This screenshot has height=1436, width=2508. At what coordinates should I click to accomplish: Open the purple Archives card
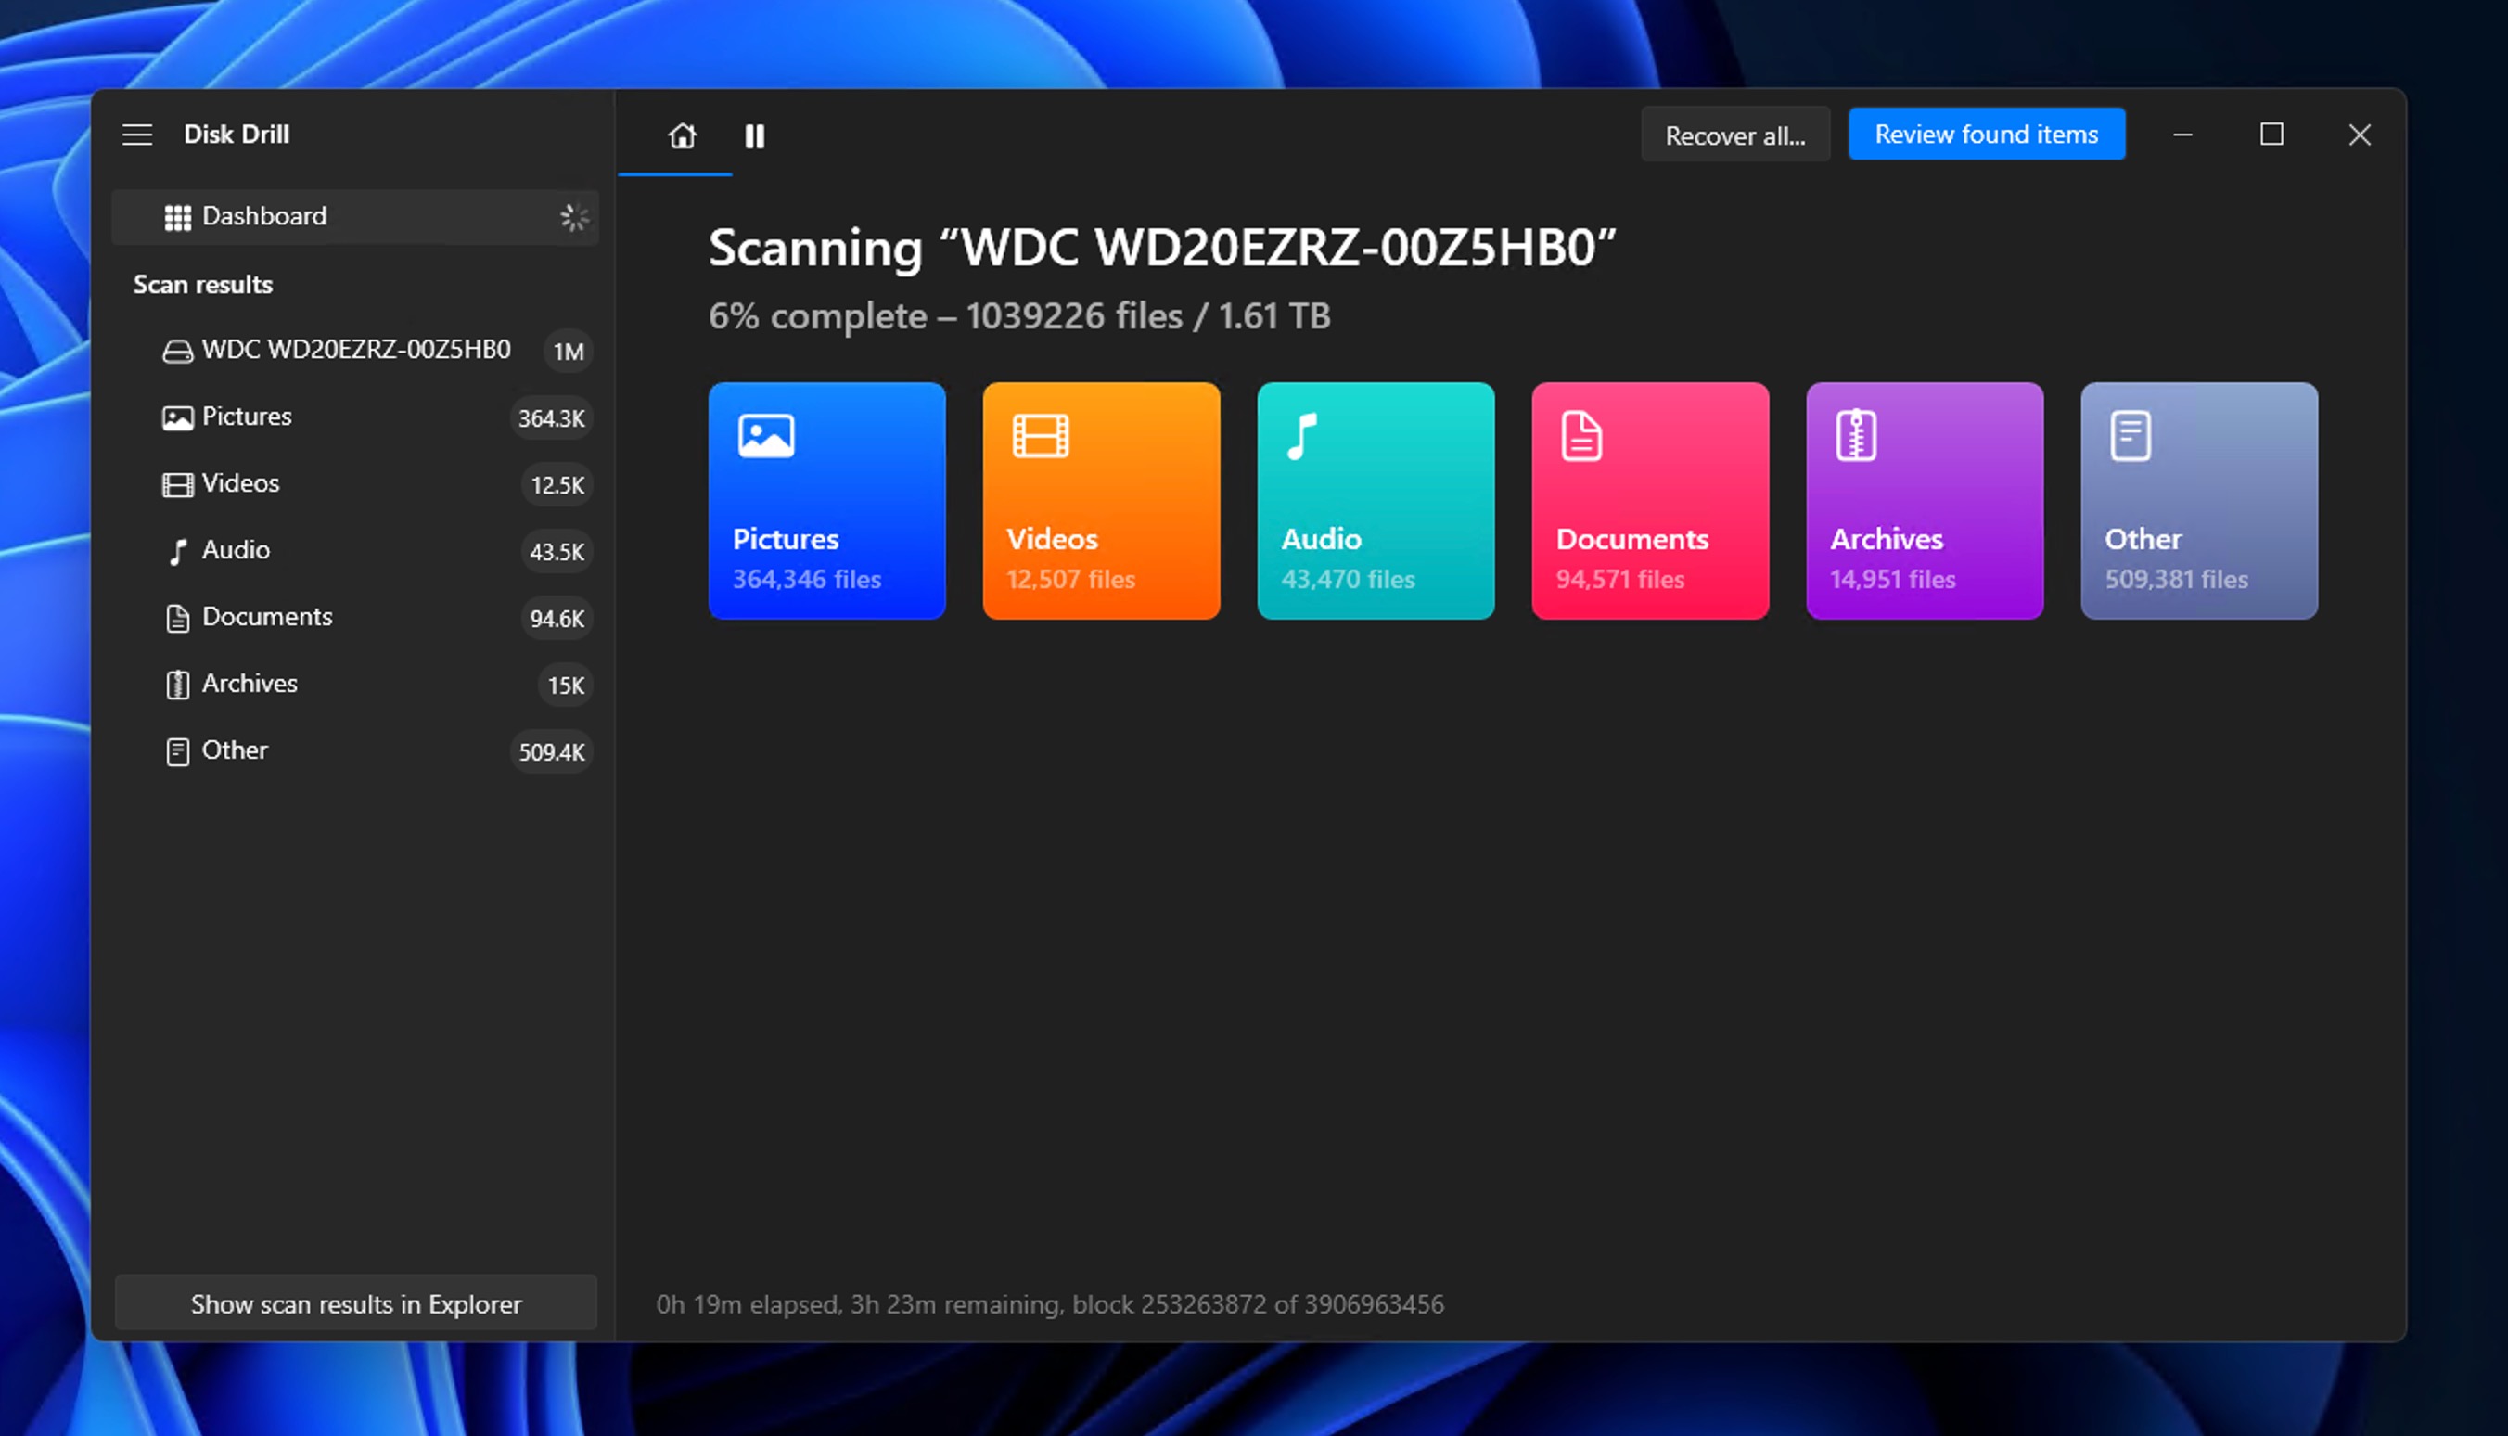point(1925,501)
